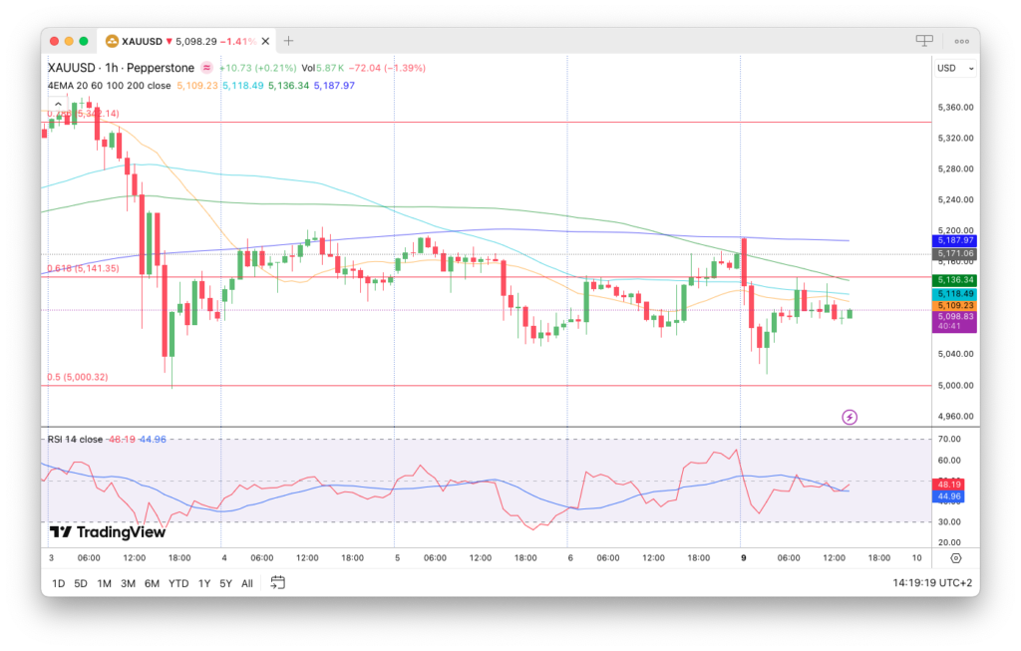Click the 5,098.83 current price label
Screen dimensions: 1021x651
pyautogui.click(x=954, y=314)
